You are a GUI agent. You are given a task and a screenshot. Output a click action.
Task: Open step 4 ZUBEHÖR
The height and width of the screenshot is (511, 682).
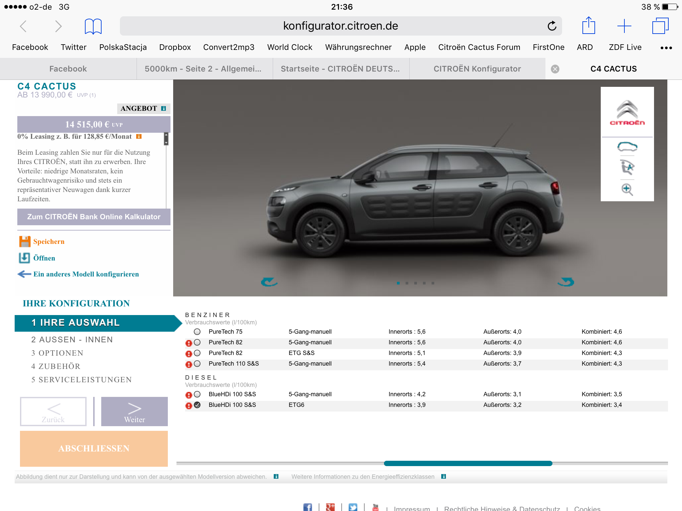tap(56, 366)
